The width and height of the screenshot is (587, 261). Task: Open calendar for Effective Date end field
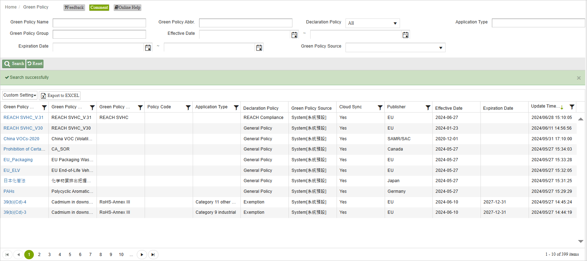pos(405,35)
